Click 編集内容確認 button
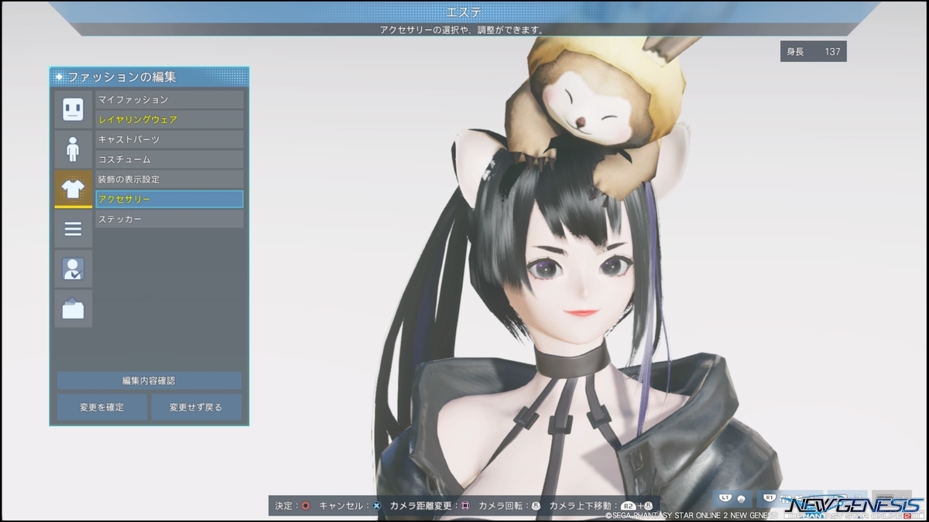929x522 pixels. click(x=149, y=380)
